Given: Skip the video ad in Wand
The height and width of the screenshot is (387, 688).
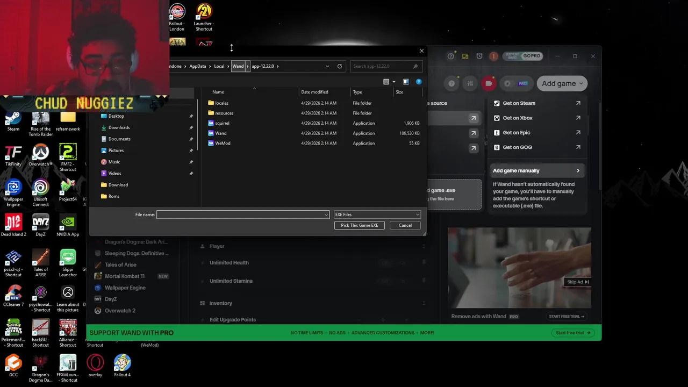Looking at the screenshot, I should click(578, 282).
